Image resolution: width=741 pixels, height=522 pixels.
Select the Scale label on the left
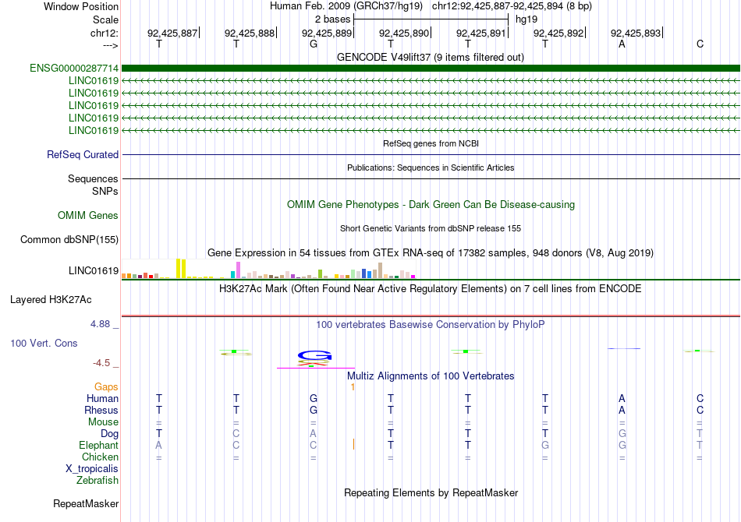(x=105, y=19)
